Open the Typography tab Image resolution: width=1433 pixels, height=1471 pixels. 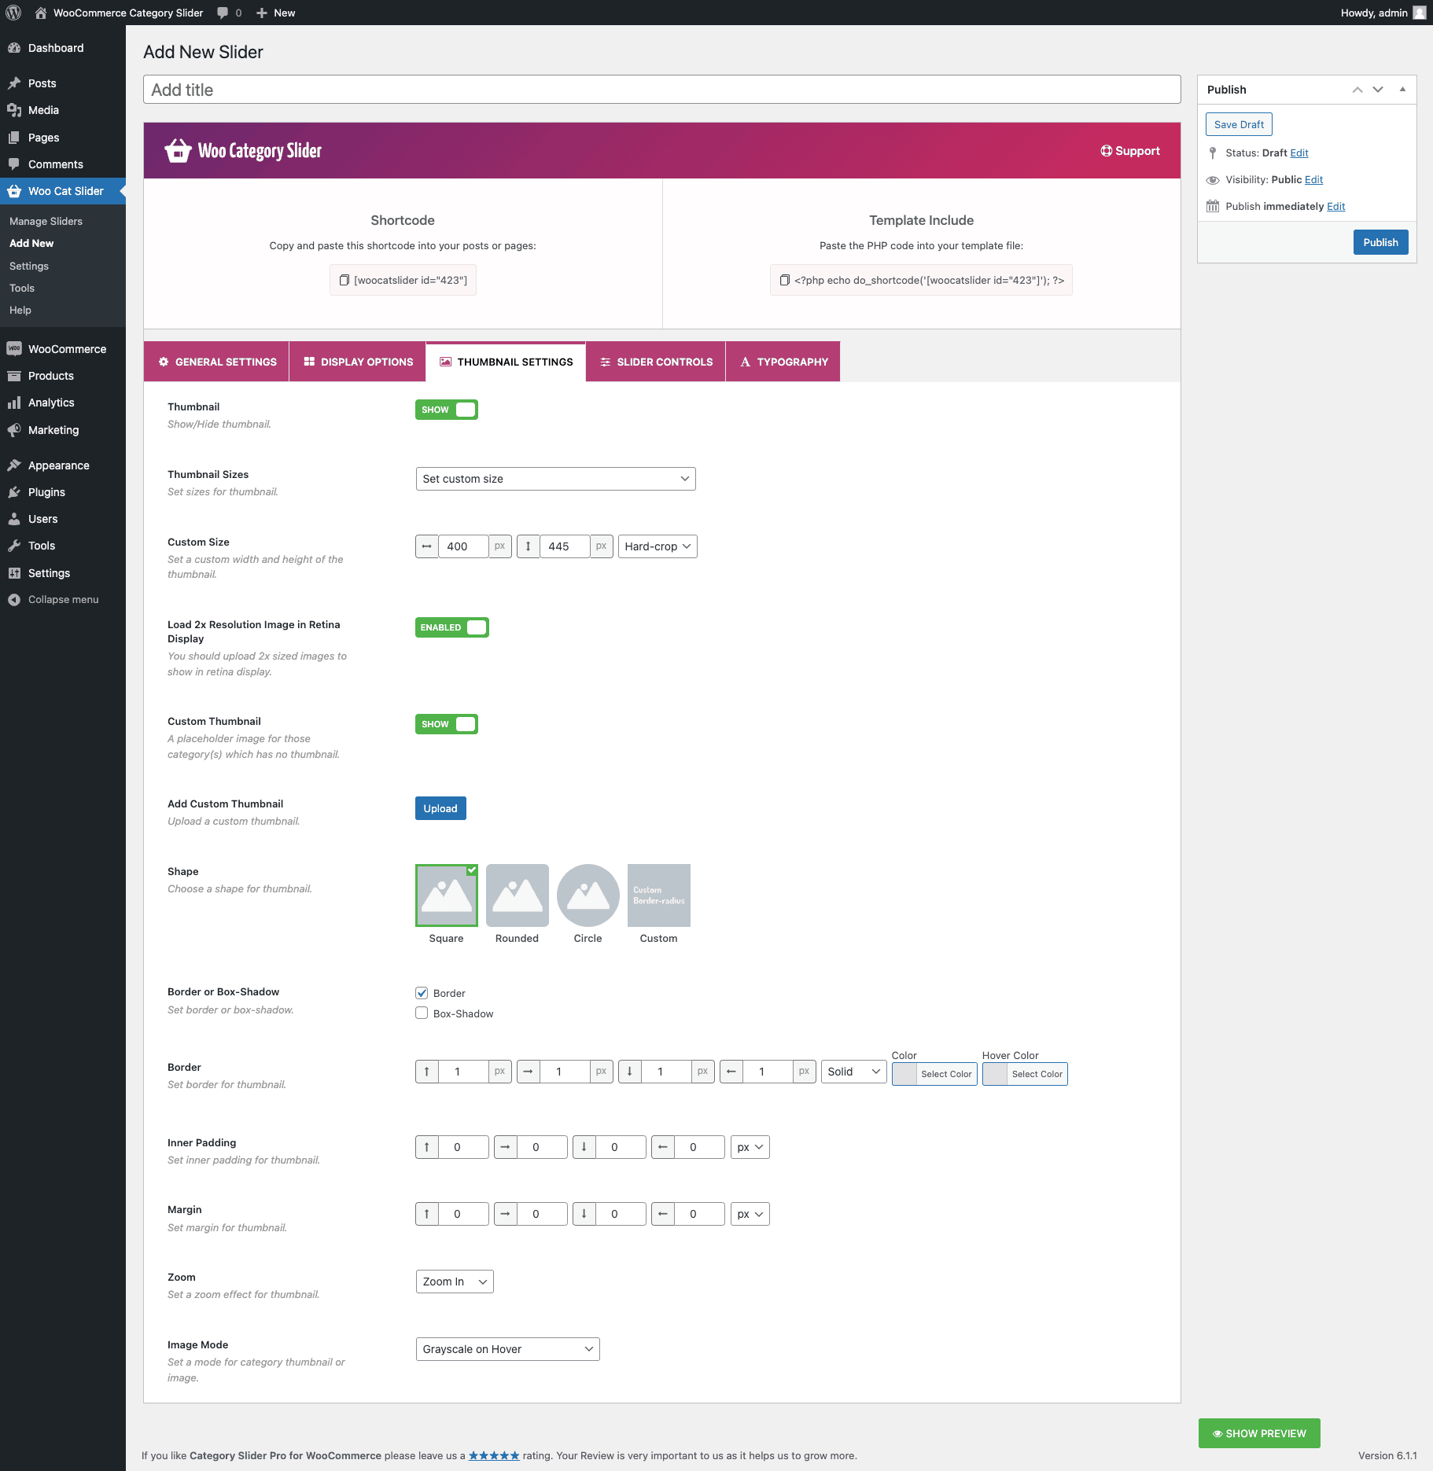click(783, 362)
